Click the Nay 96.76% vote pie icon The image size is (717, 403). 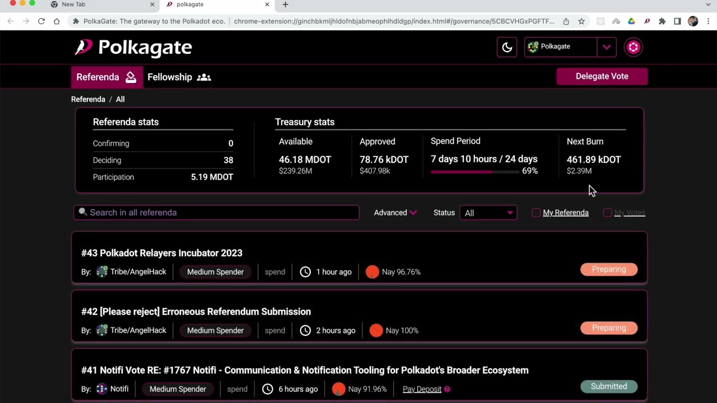click(372, 272)
